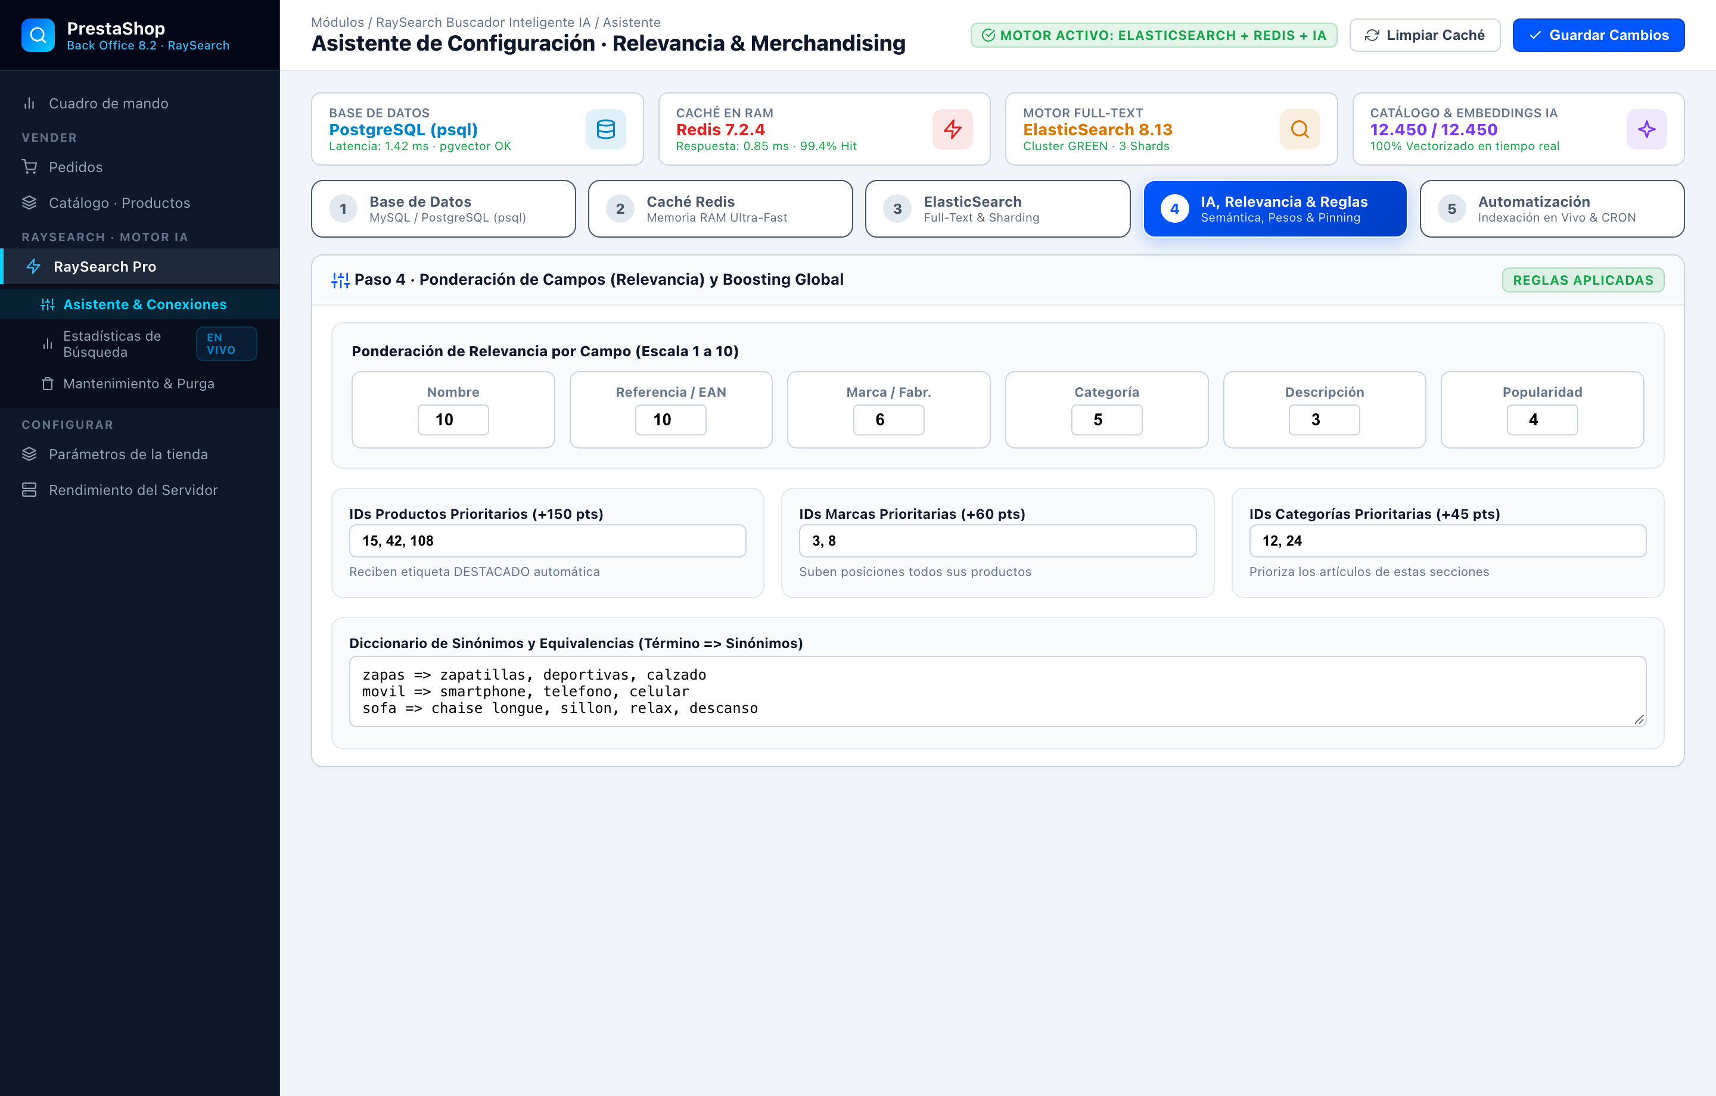The image size is (1716, 1096).
Task: Open Rendimiento del Servidor
Action: (x=139, y=490)
